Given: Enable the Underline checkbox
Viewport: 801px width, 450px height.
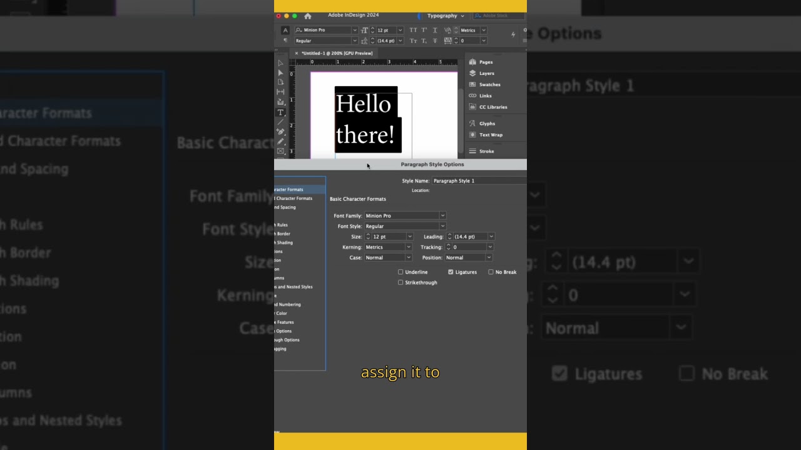Looking at the screenshot, I should point(400,272).
